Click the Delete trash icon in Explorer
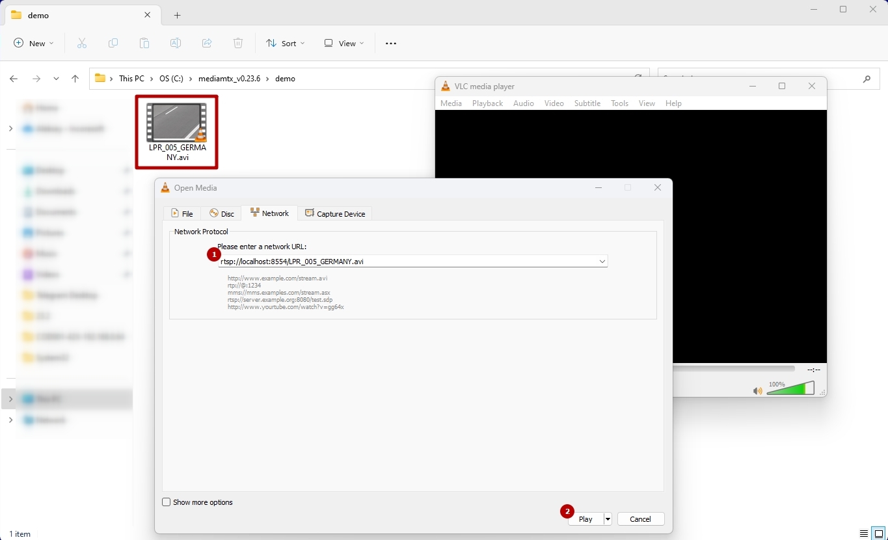Viewport: 888px width, 540px height. tap(238, 43)
